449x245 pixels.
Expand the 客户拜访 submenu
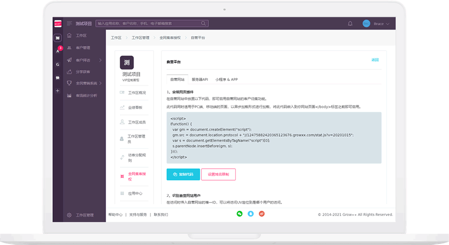[85, 60]
